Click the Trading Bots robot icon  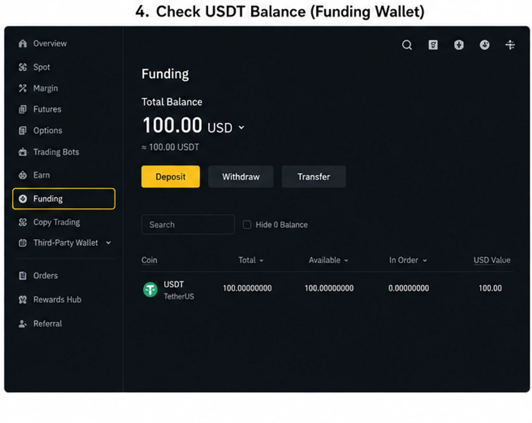(23, 152)
